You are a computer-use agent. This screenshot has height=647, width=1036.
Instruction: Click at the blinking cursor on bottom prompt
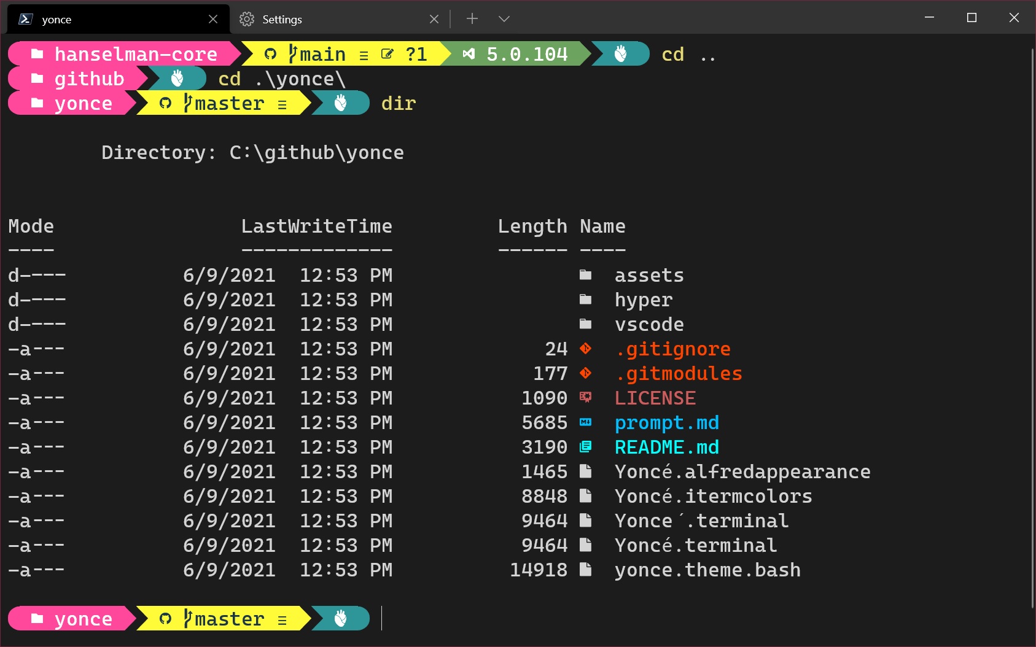click(x=382, y=618)
